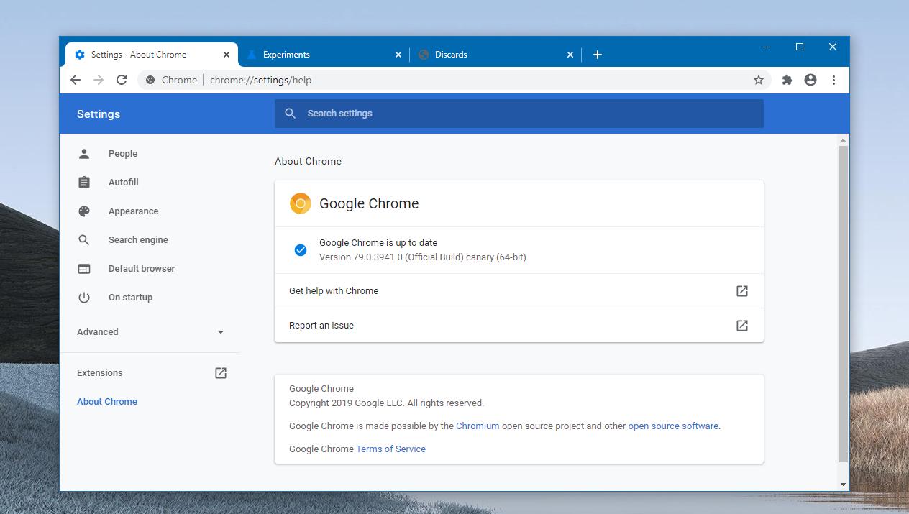Reload the page

tap(122, 80)
